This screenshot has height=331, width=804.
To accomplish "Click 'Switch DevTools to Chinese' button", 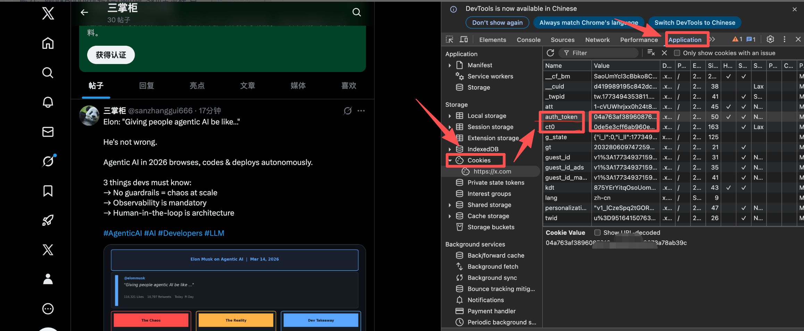I will click(695, 23).
